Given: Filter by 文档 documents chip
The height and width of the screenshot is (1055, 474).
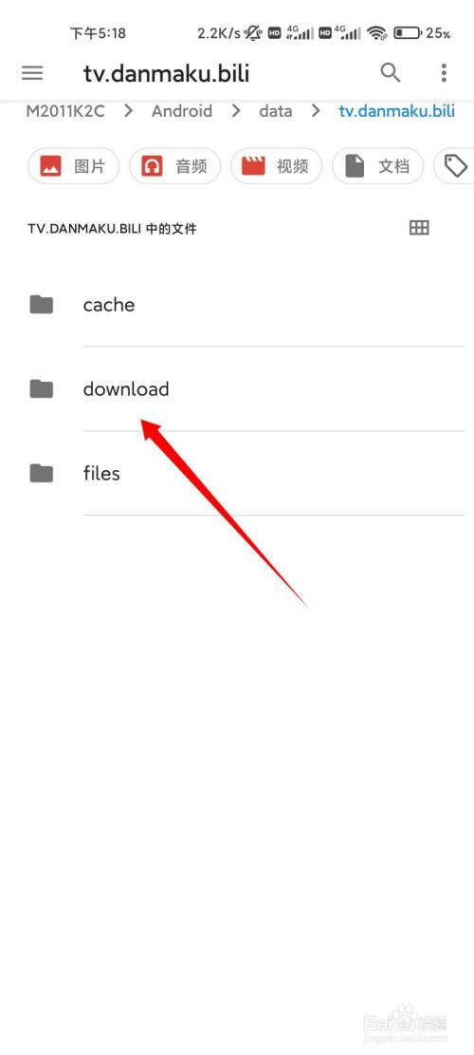Looking at the screenshot, I should 377,165.
